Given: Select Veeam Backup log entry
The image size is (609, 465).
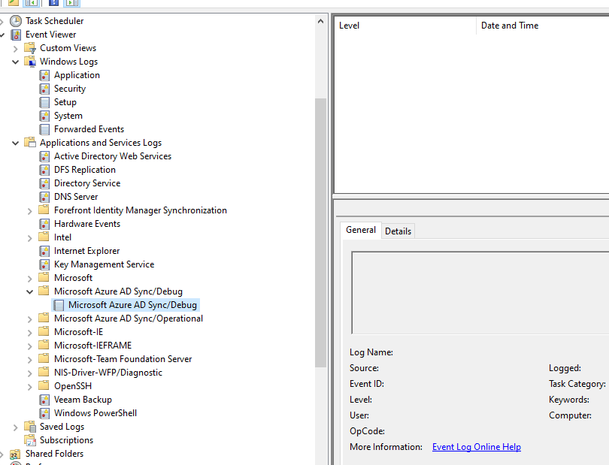Looking at the screenshot, I should 83,400.
